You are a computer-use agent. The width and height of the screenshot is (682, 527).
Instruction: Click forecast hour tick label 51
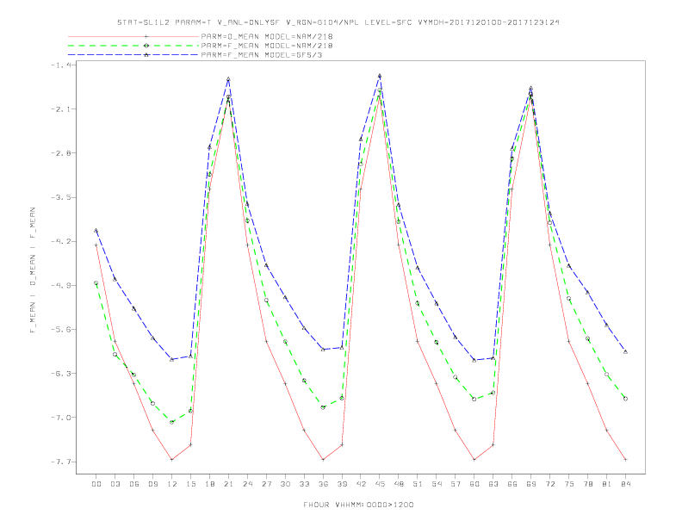(418, 484)
